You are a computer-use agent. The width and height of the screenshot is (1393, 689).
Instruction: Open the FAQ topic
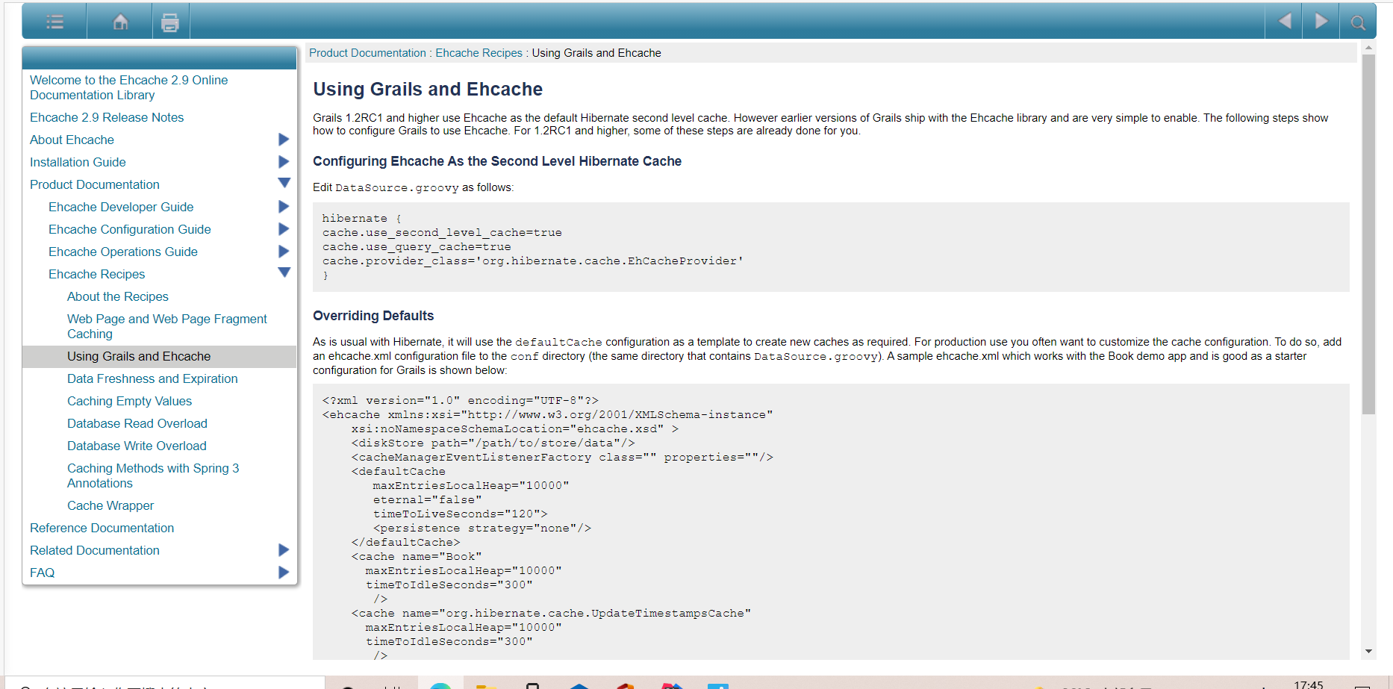[42, 573]
